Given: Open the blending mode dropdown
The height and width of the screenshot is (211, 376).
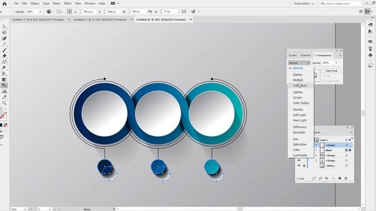Looking at the screenshot, I should [299, 63].
